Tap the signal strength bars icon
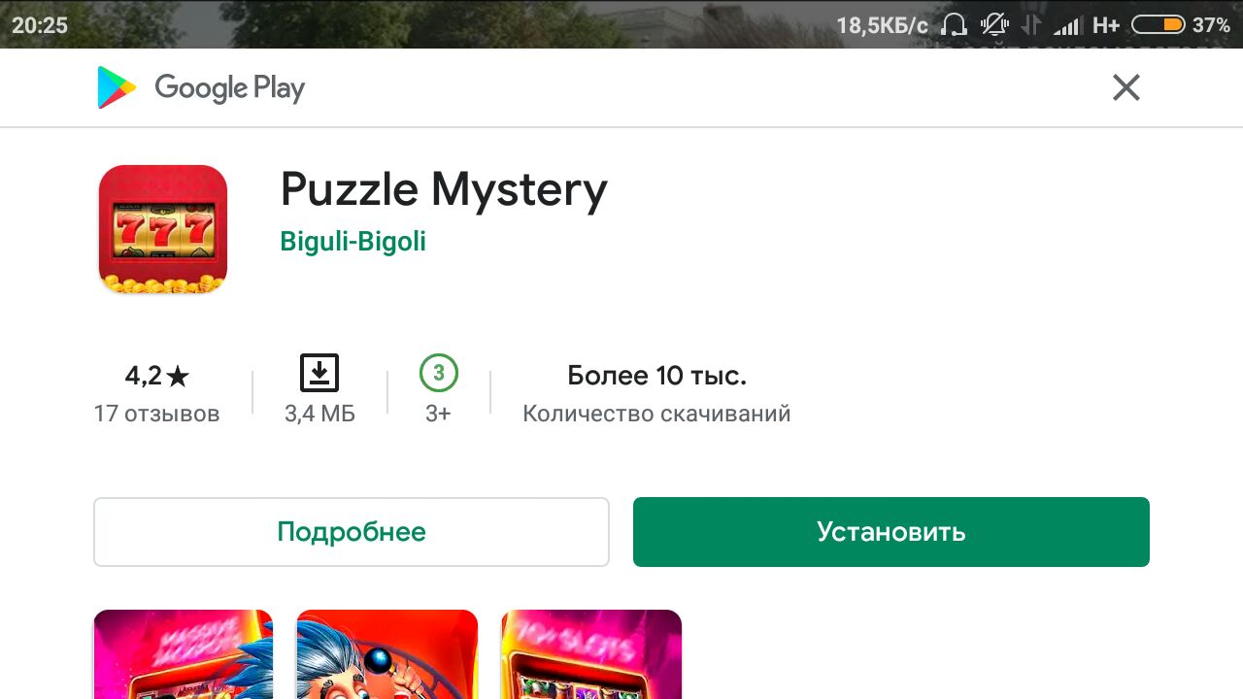Screen dimensions: 1243x699 coord(1067,25)
